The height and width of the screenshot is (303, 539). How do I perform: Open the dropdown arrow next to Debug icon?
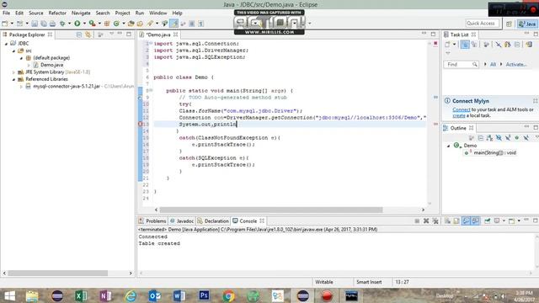pos(69,24)
